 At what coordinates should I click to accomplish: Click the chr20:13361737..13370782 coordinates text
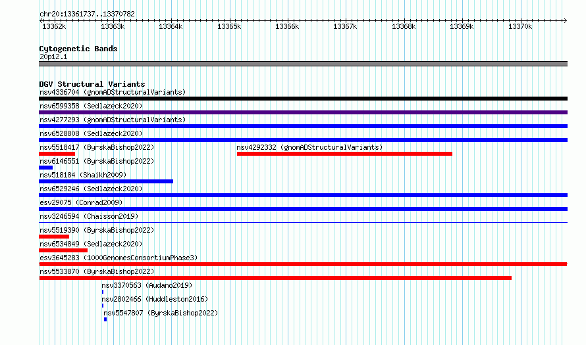pyautogui.click(x=87, y=14)
